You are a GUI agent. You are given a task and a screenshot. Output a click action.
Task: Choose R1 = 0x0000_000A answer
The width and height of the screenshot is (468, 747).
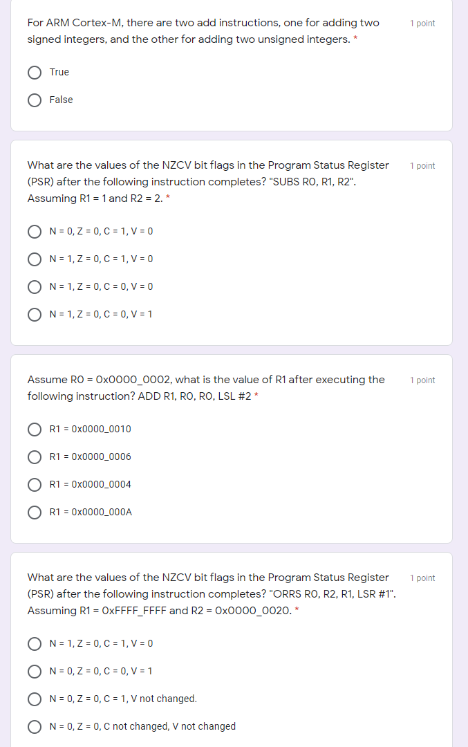(35, 512)
